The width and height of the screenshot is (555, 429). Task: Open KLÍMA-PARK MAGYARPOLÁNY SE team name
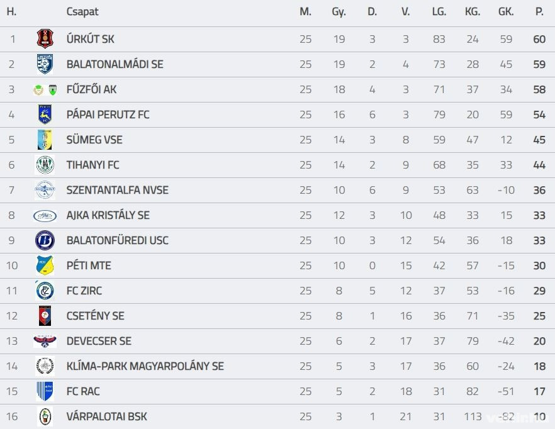click(145, 366)
